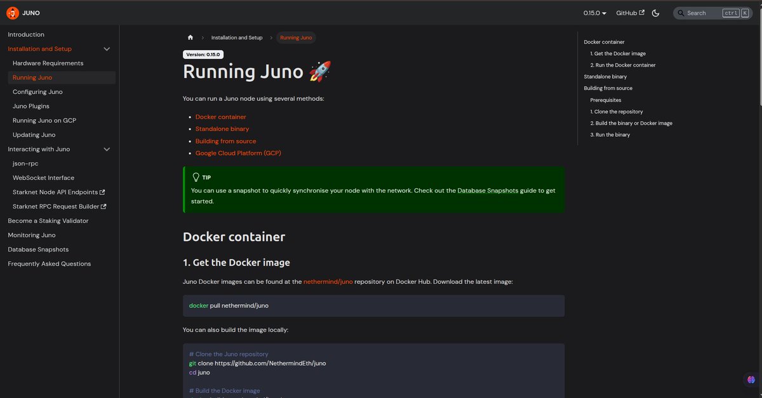Jump to 3. Run the binary TOC entry
Image resolution: width=762 pixels, height=398 pixels.
(x=610, y=135)
